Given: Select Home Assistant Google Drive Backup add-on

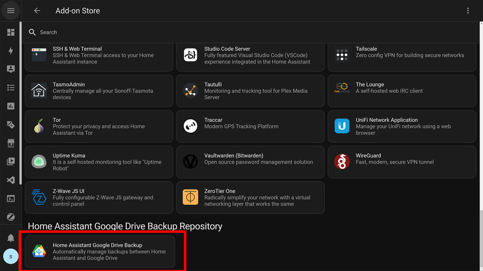Looking at the screenshot, I should point(100,252).
